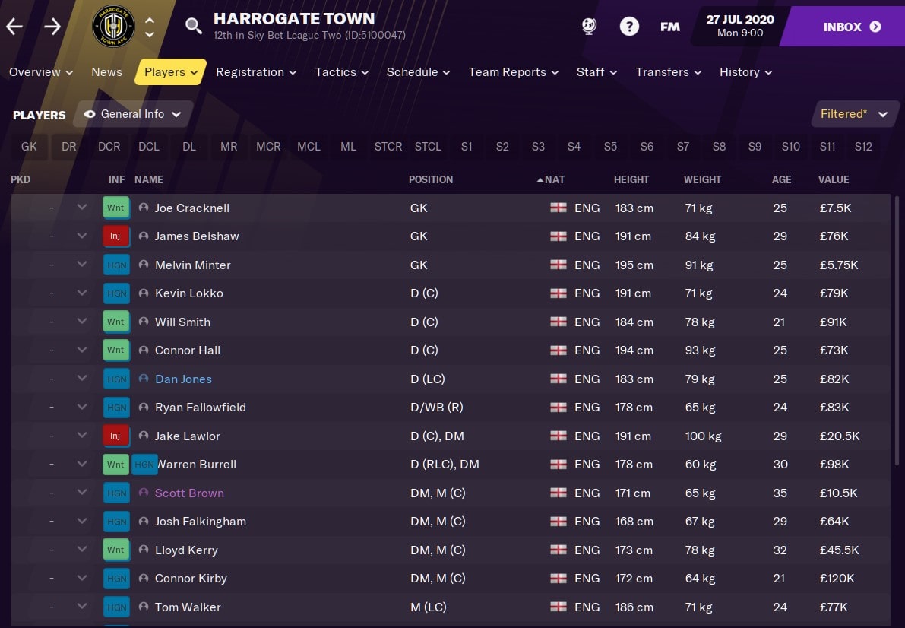Open the History menu

tap(745, 72)
